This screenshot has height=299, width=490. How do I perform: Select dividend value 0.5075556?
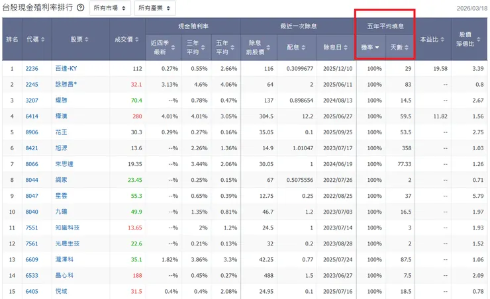[x=300, y=180]
